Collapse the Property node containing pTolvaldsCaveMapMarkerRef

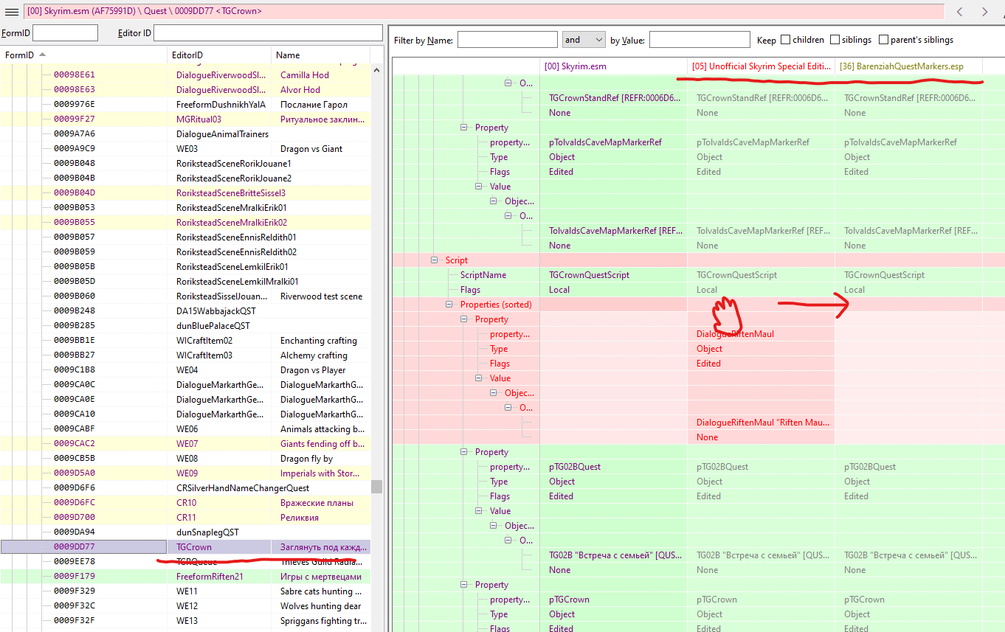coord(464,128)
